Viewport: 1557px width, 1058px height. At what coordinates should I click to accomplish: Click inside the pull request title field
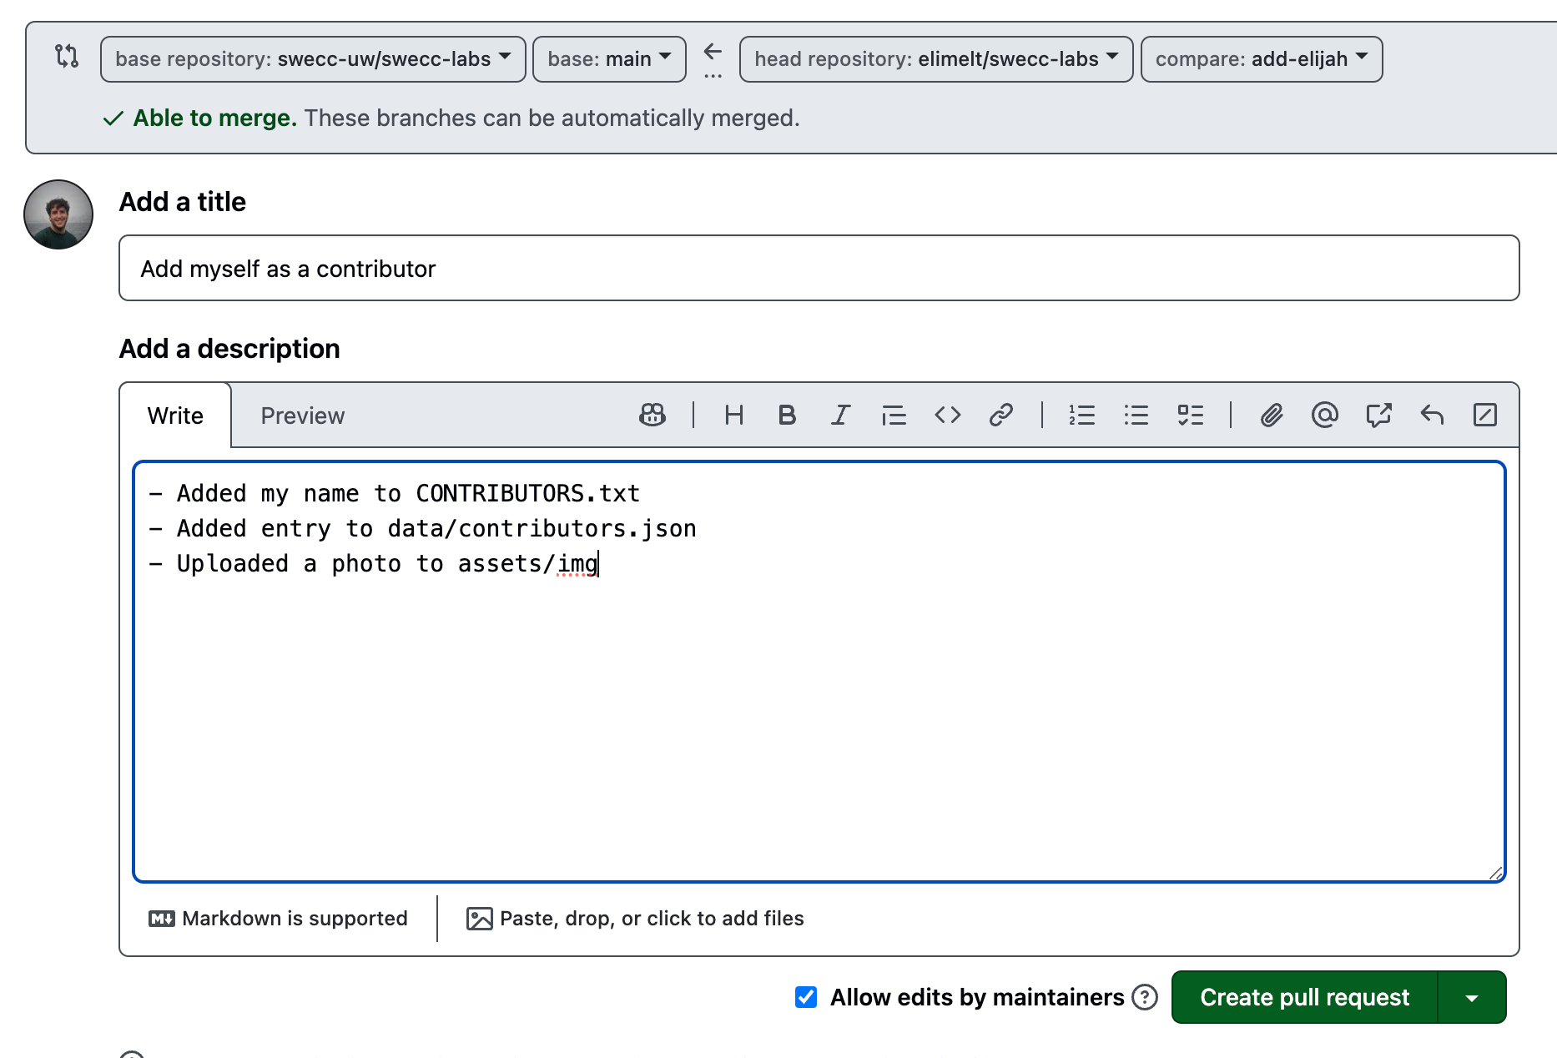(818, 268)
